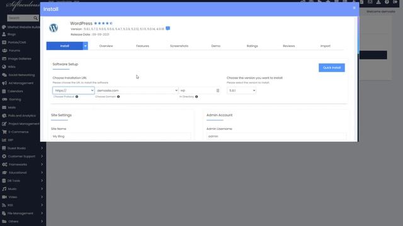Expand File Management category chevron

(x=42, y=213)
